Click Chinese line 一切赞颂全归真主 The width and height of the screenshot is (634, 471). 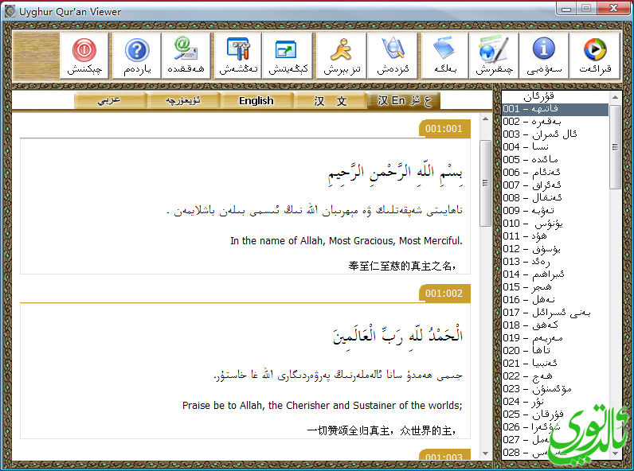tap(382, 430)
